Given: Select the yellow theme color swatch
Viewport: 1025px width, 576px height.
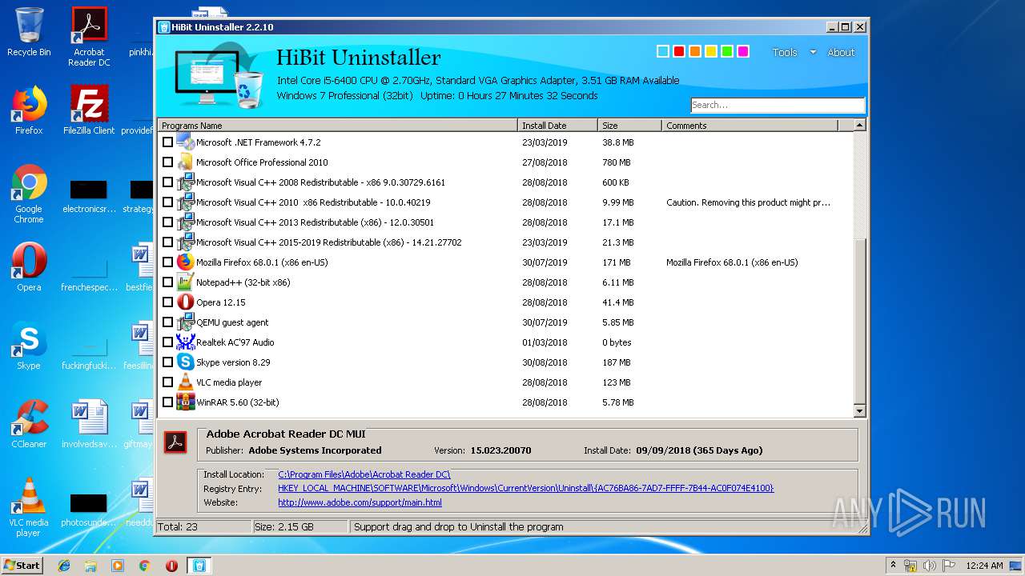Looking at the screenshot, I should click(711, 51).
